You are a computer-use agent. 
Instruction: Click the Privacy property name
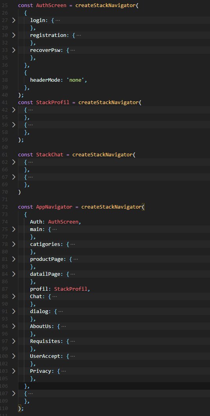click(x=40, y=371)
